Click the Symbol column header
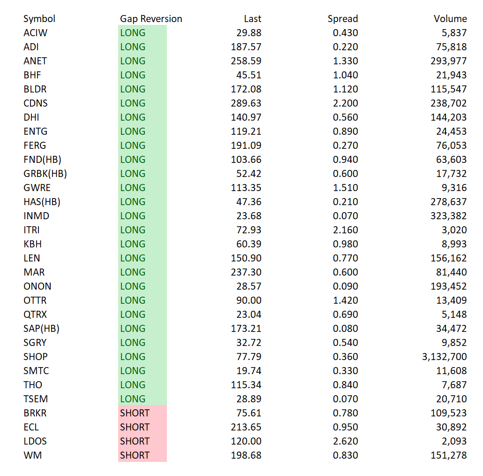The image size is (483, 476). 39,19
